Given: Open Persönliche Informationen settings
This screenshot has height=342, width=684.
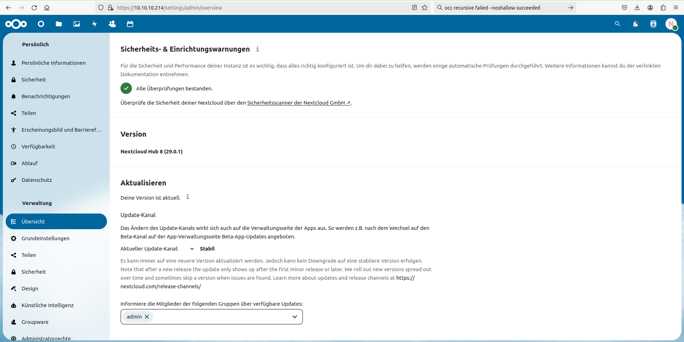Looking at the screenshot, I should tap(56, 63).
